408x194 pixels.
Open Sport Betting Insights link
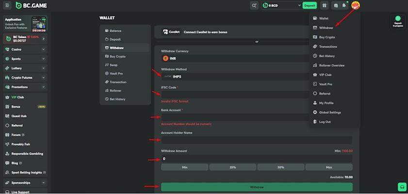pos(25,172)
